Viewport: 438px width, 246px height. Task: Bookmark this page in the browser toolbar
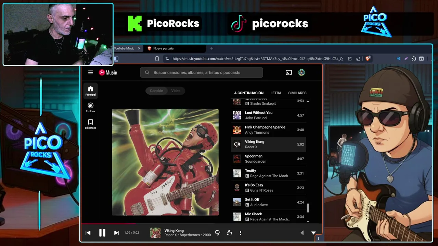(157, 59)
